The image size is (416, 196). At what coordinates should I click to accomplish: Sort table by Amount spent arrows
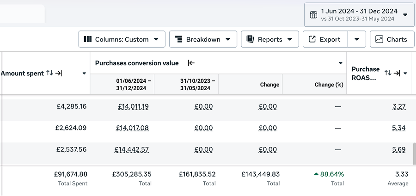click(49, 73)
